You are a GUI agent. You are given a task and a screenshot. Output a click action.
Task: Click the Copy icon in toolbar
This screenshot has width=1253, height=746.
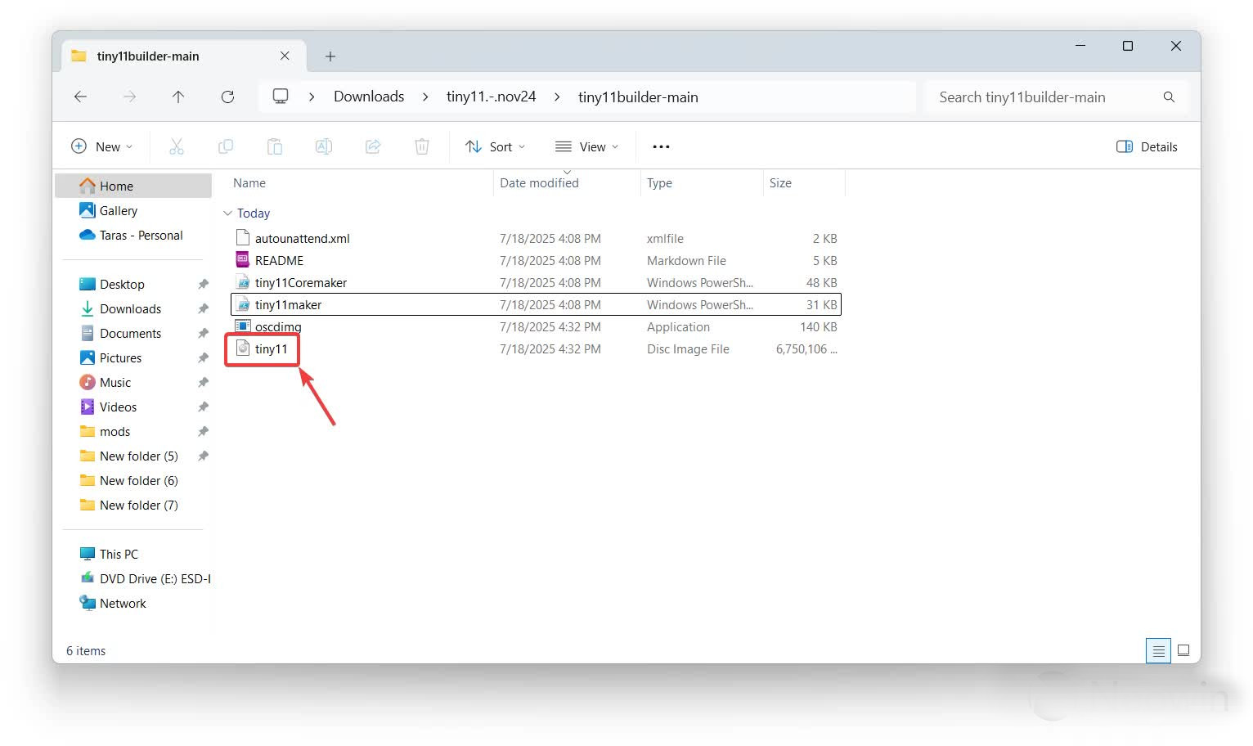(226, 146)
